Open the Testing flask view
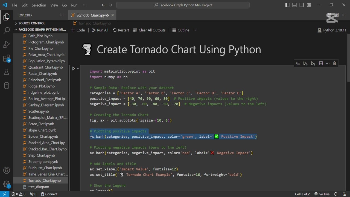The image size is (350, 197). 7,72
